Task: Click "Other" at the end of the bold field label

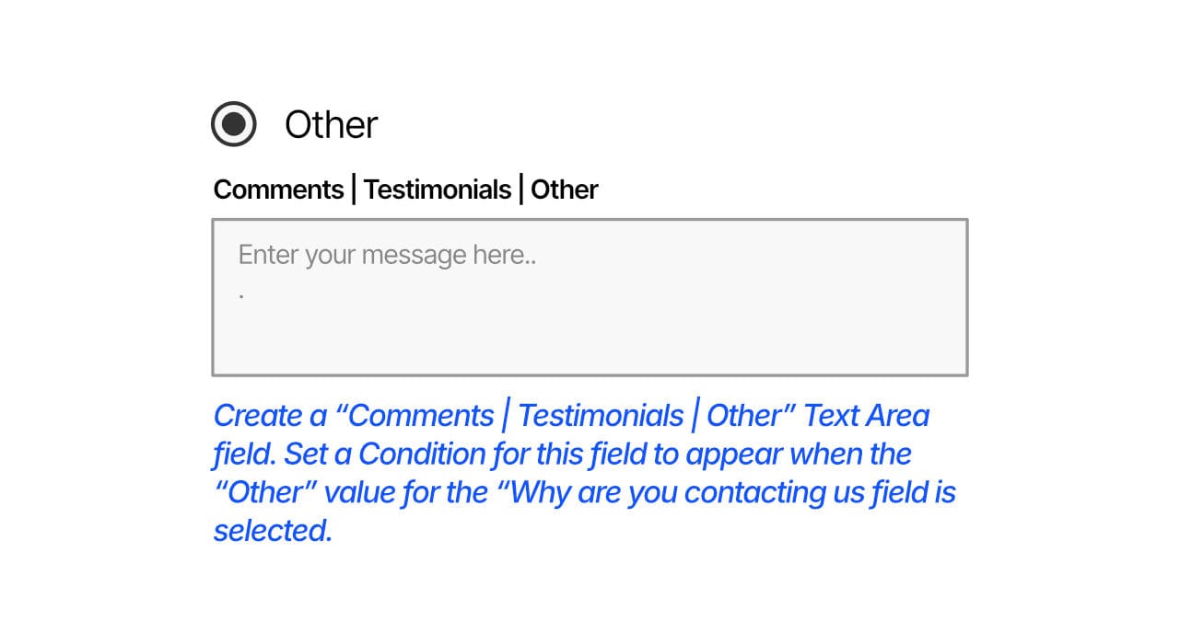Action: (x=564, y=190)
